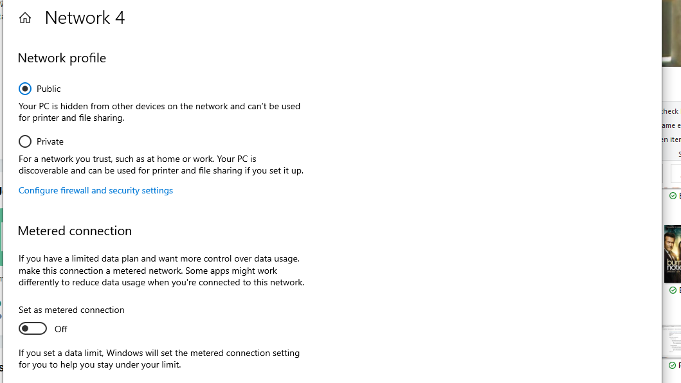Click the input field at right edge
This screenshot has width=681, height=383.
676,174
